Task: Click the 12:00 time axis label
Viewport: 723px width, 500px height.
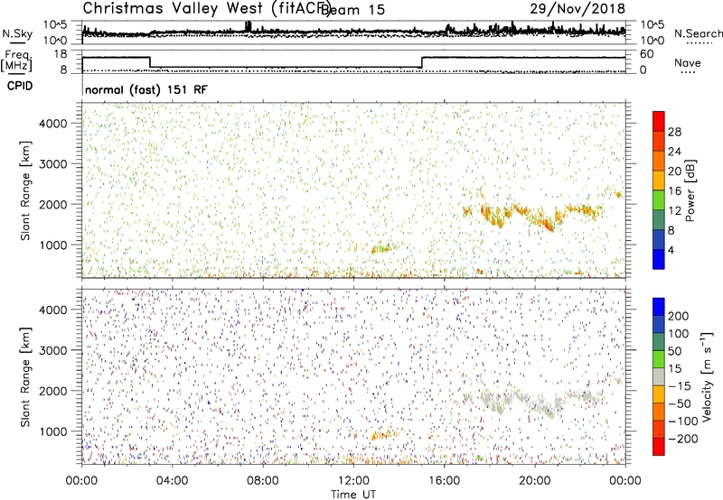Action: click(353, 481)
